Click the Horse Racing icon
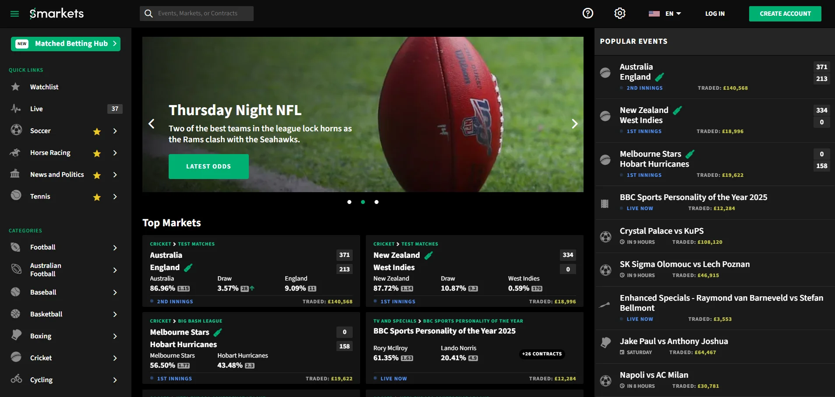The image size is (835, 397). click(x=15, y=152)
